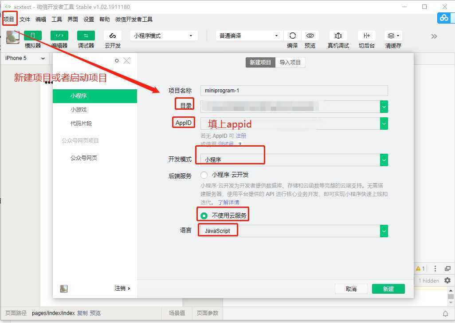This screenshot has width=455, height=323.
Task: Toggle the 模拟器 simulator panel
Action: [32, 36]
